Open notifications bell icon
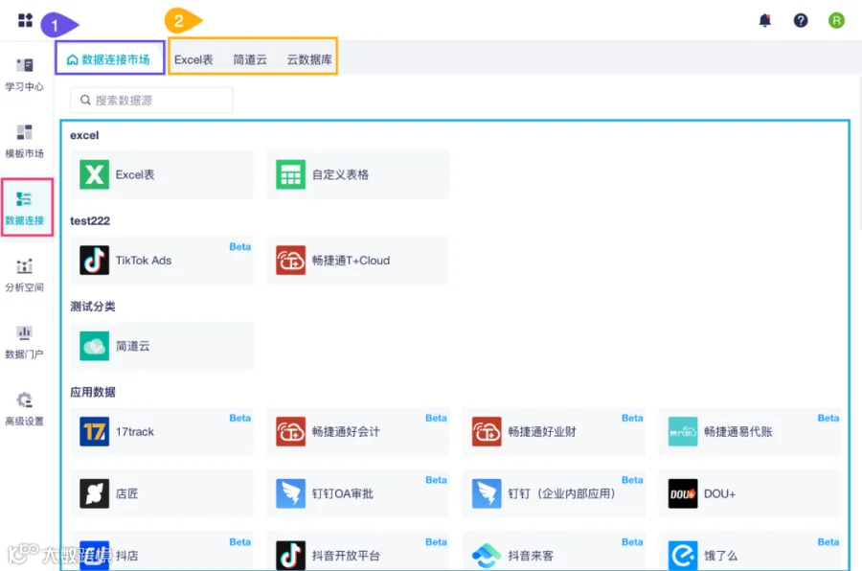This screenshot has height=571, width=862. coord(764,20)
